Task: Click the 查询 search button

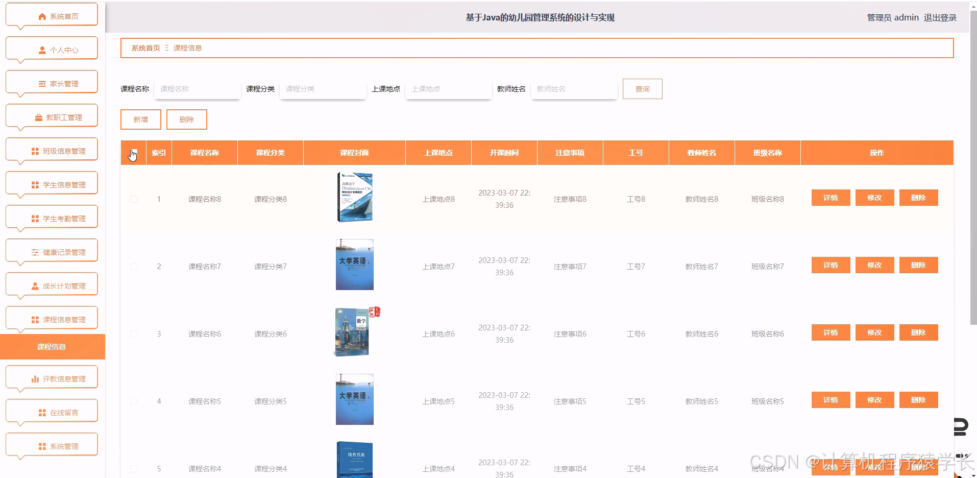Action: 642,88
